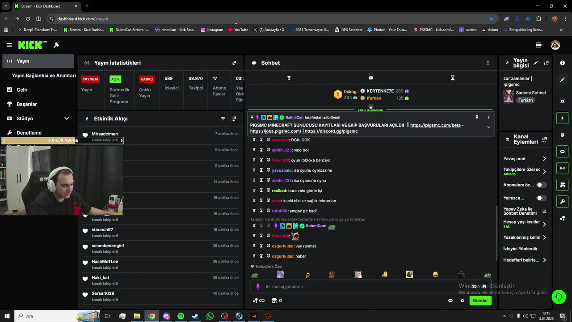572x322 pixels.
Task: Delete yavuzbaki's message with trash icon
Action: point(254,170)
